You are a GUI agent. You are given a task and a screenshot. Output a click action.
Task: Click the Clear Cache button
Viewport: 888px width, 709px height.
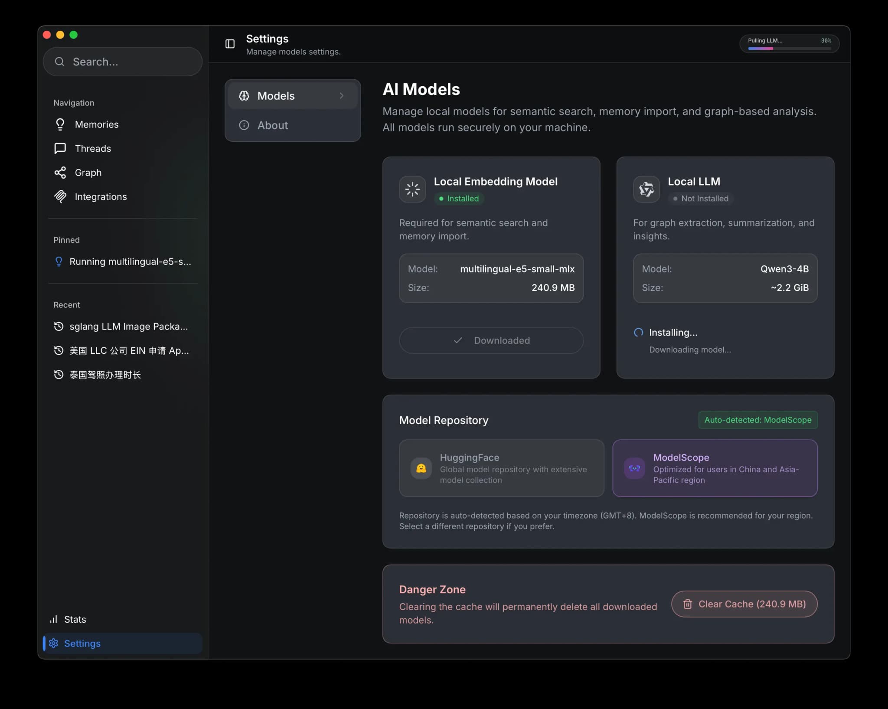[744, 604]
